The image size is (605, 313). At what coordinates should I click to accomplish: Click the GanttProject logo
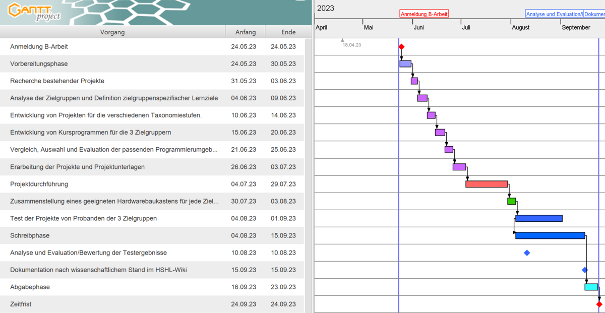tap(34, 12)
